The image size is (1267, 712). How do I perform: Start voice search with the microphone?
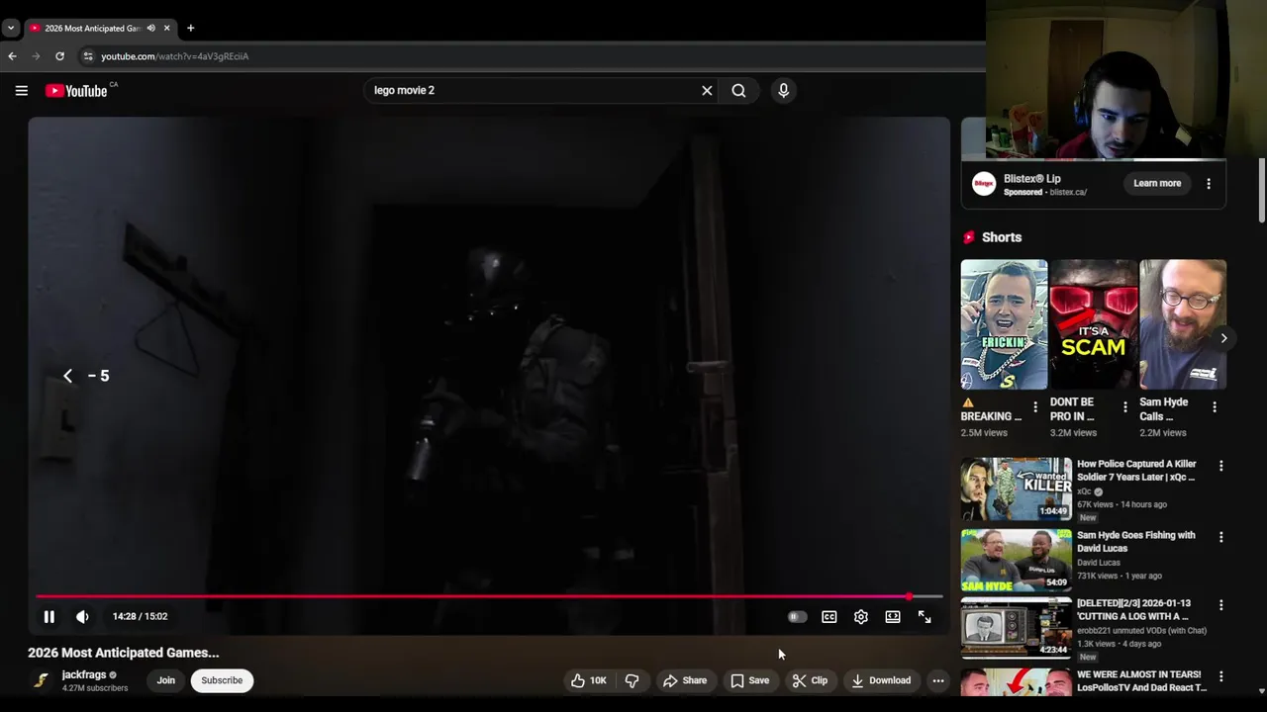[x=783, y=90]
